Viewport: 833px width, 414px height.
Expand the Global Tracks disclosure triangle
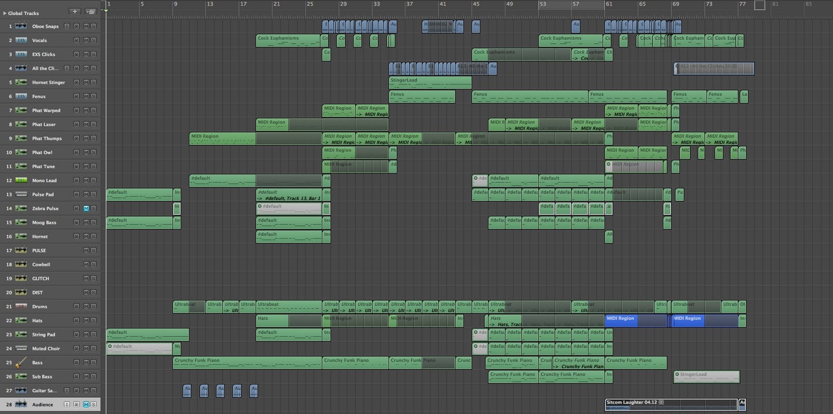click(x=5, y=13)
